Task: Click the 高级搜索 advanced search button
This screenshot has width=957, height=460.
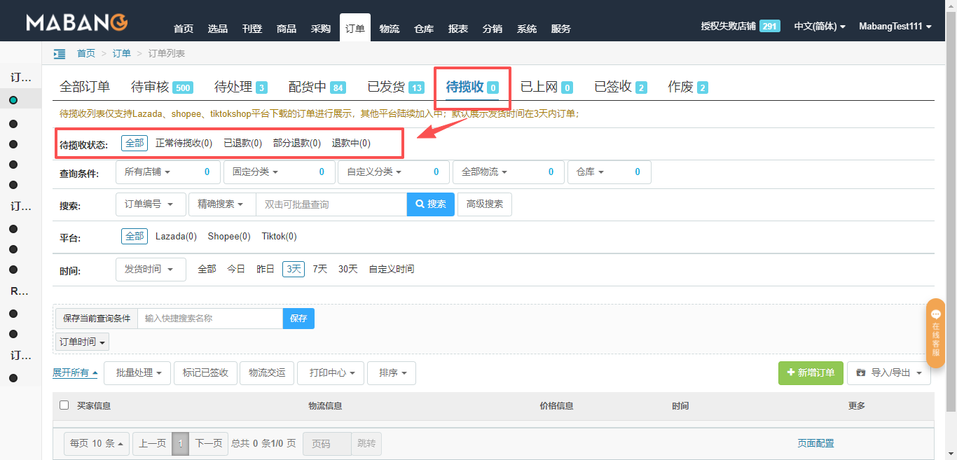Action: coord(484,204)
